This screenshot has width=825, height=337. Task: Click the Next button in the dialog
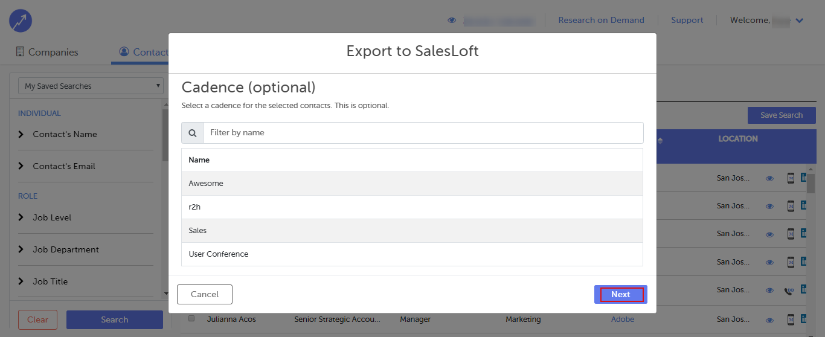tap(621, 294)
